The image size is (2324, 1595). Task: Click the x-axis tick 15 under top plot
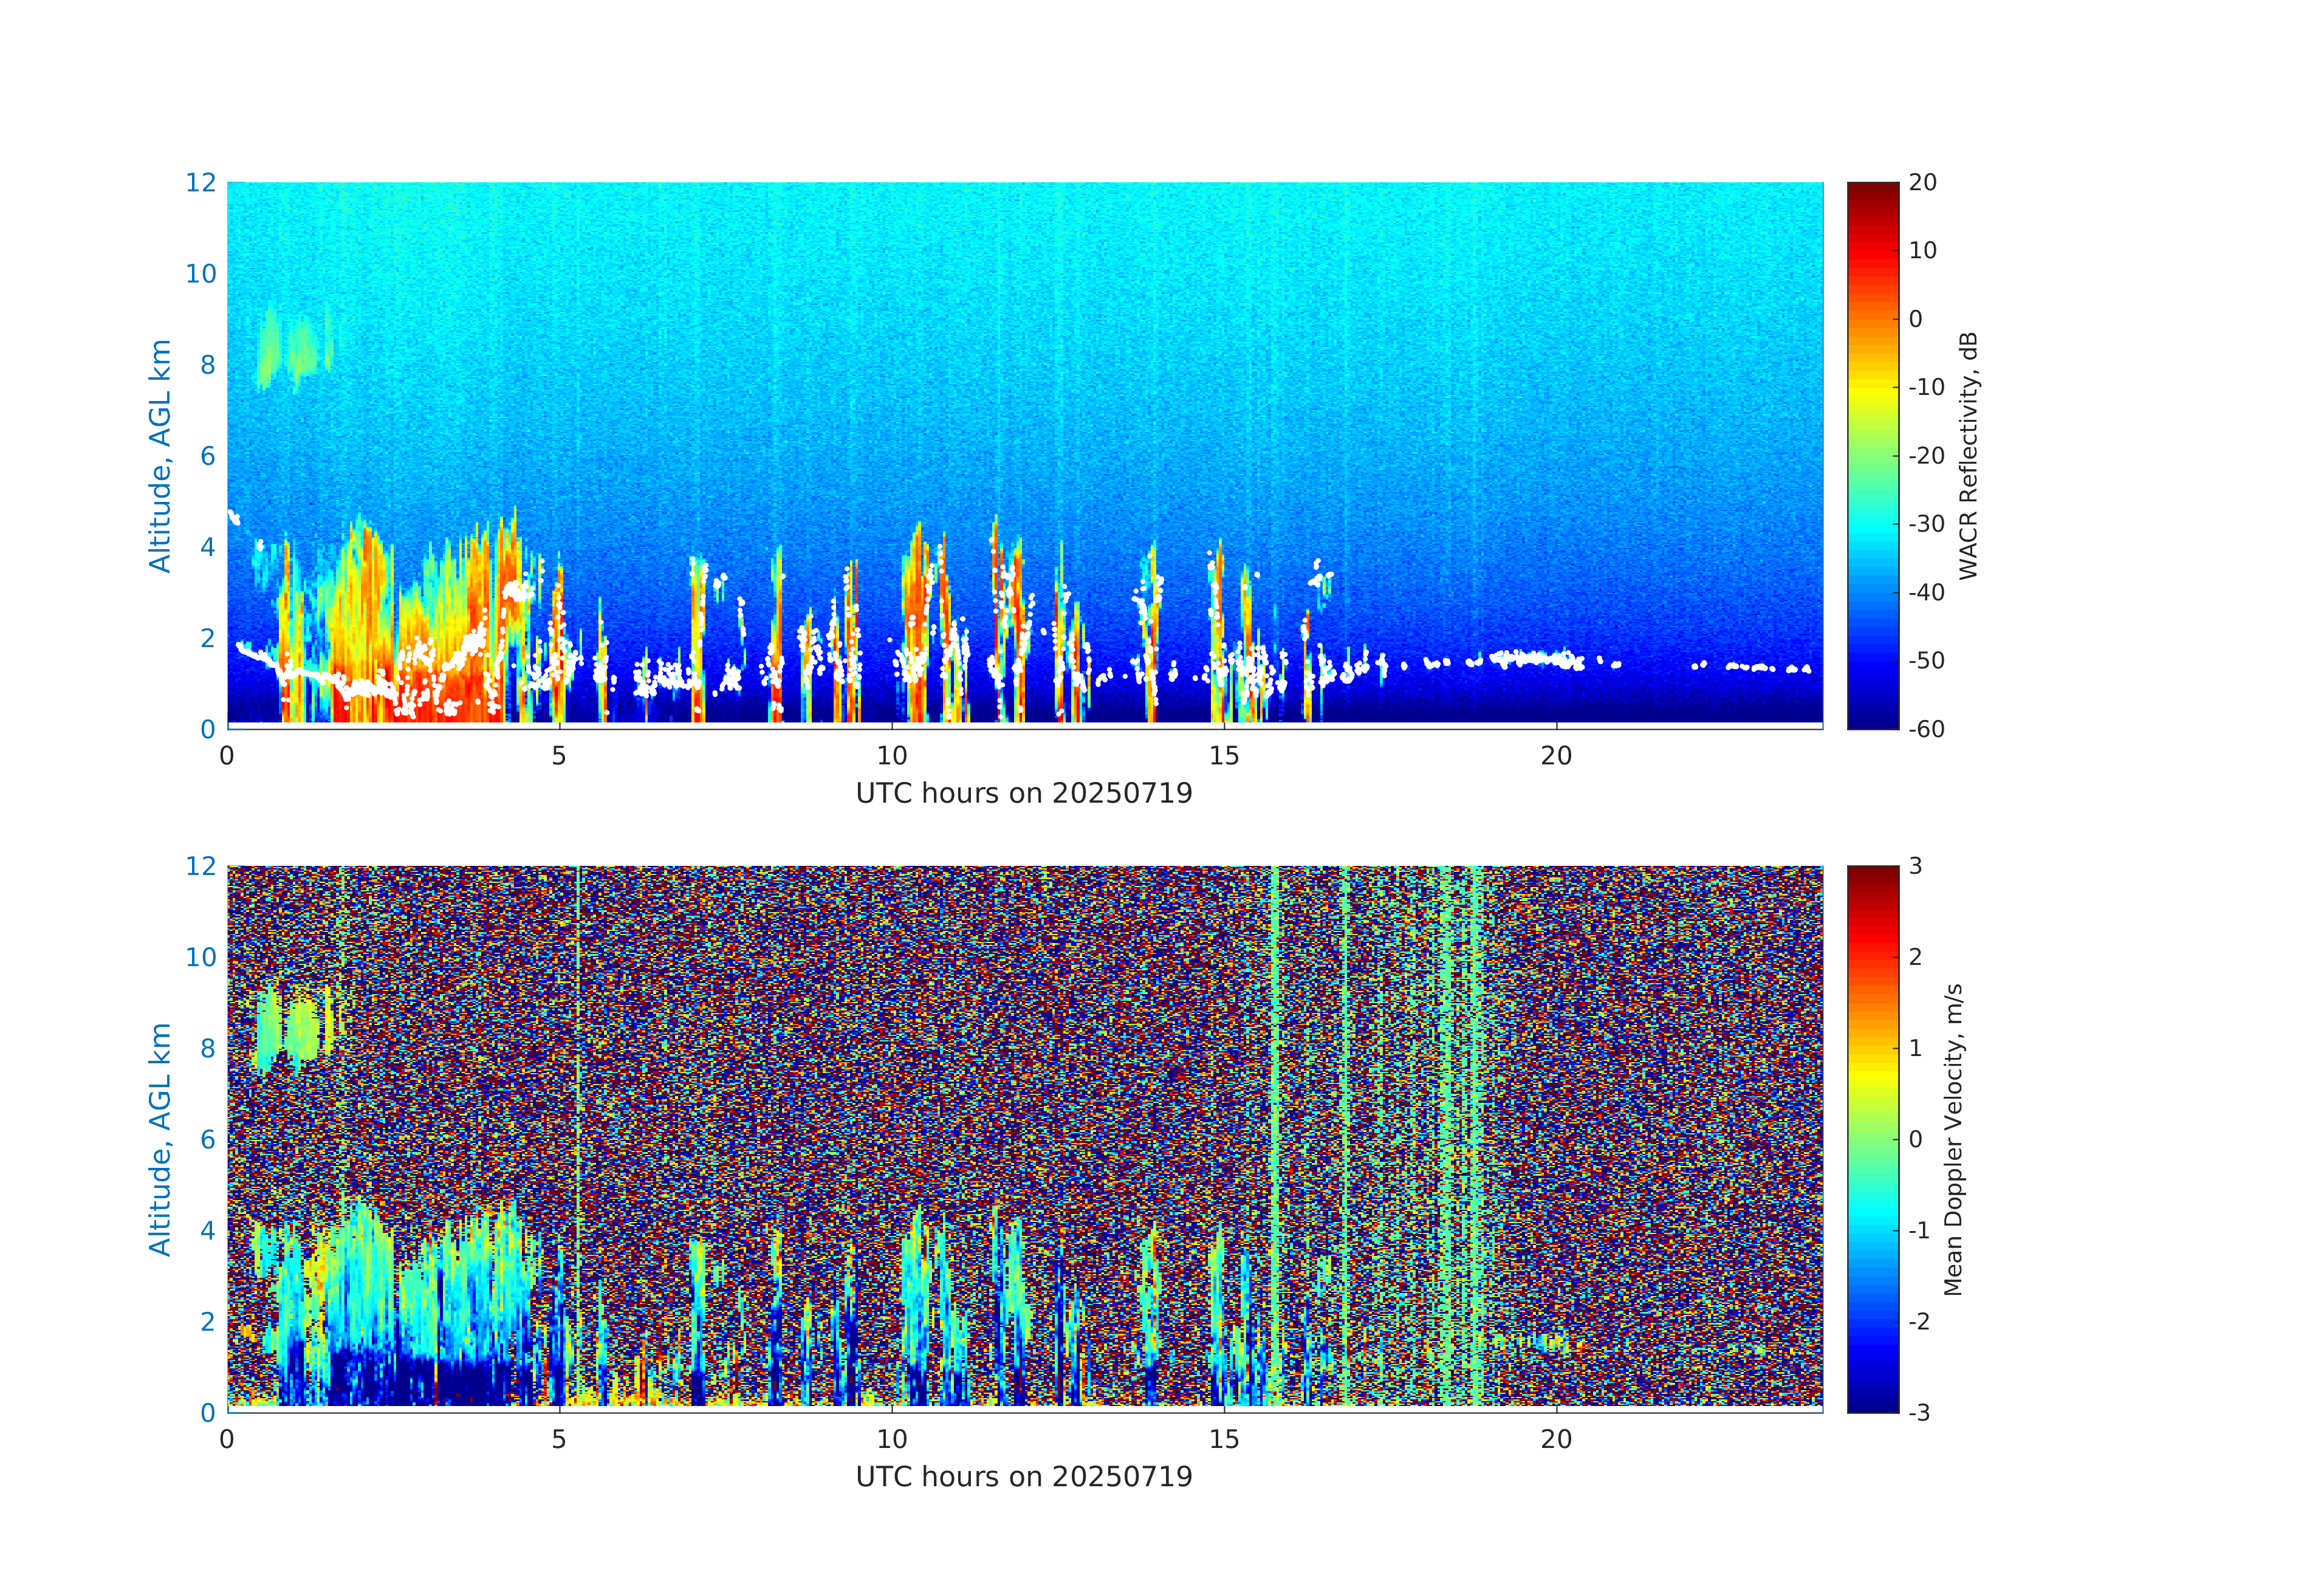(1223, 756)
